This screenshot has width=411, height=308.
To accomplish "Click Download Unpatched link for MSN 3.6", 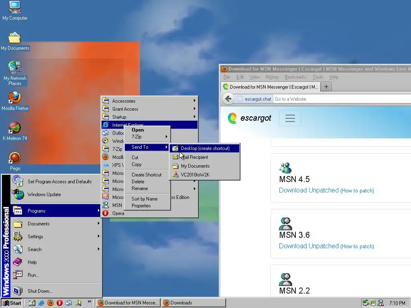I will tap(309, 246).
